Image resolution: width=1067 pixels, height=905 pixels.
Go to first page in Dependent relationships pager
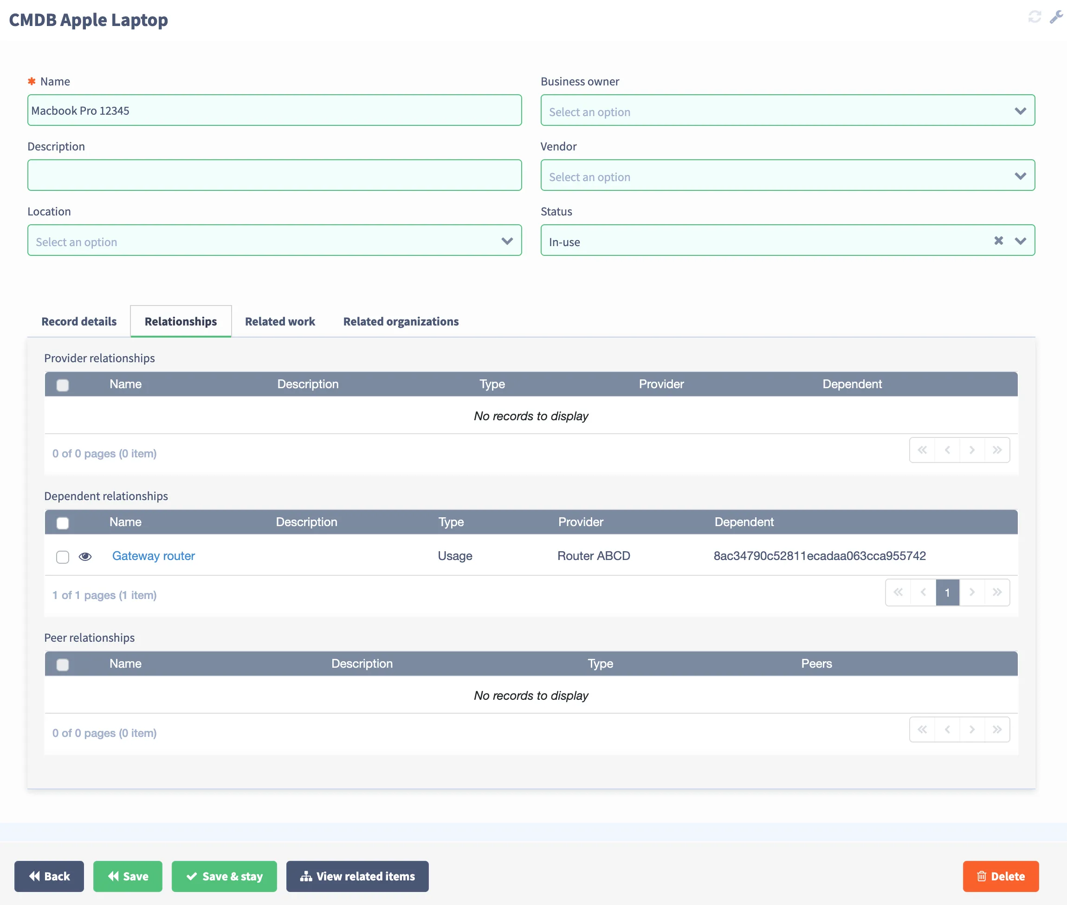point(898,592)
